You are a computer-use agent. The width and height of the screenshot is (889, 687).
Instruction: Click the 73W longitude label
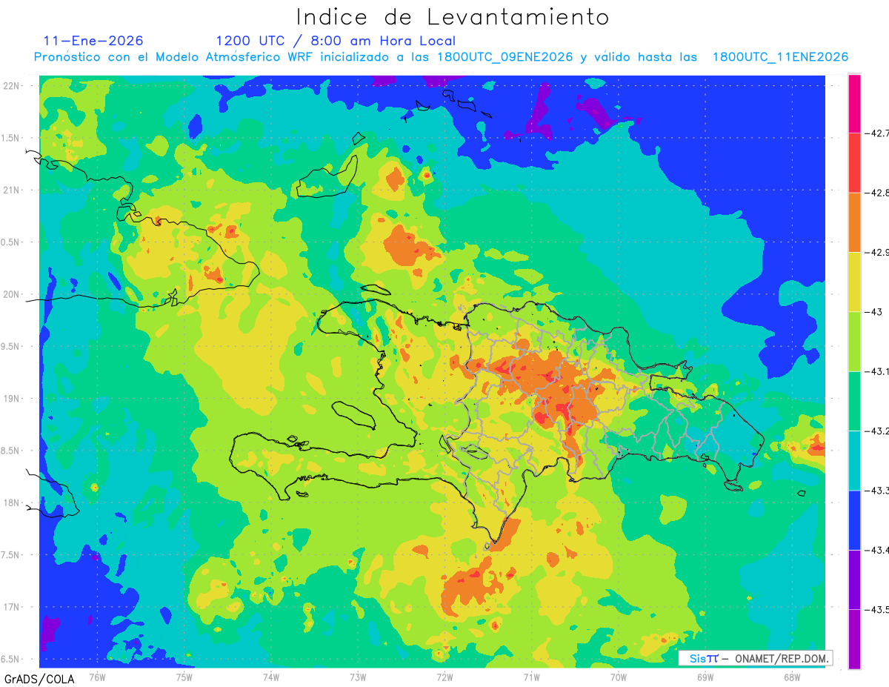tap(358, 677)
